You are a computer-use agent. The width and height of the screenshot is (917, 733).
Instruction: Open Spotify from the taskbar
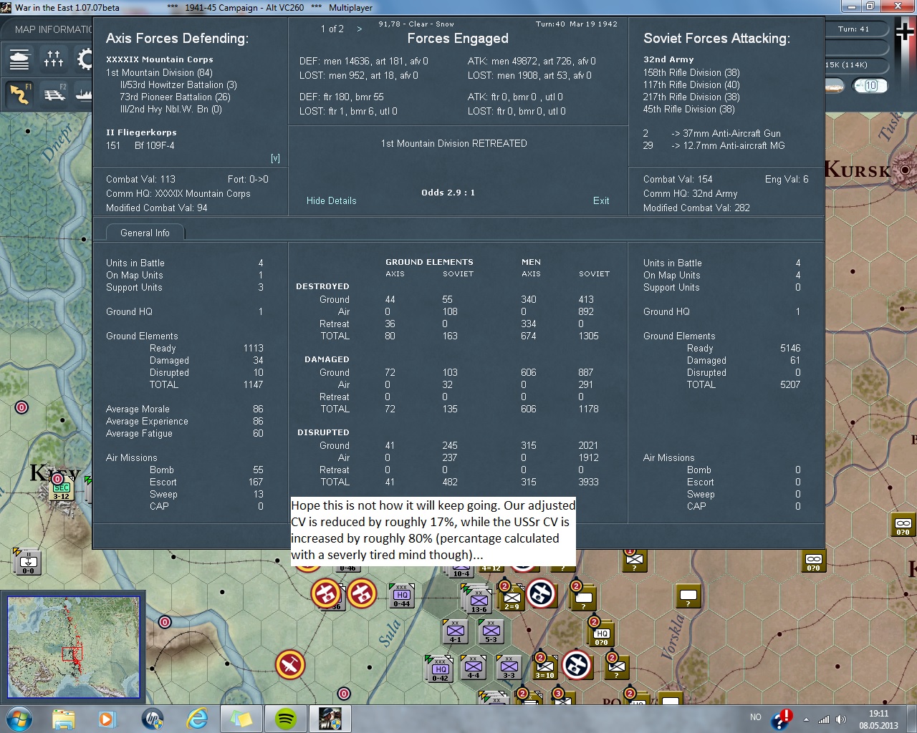click(x=286, y=719)
